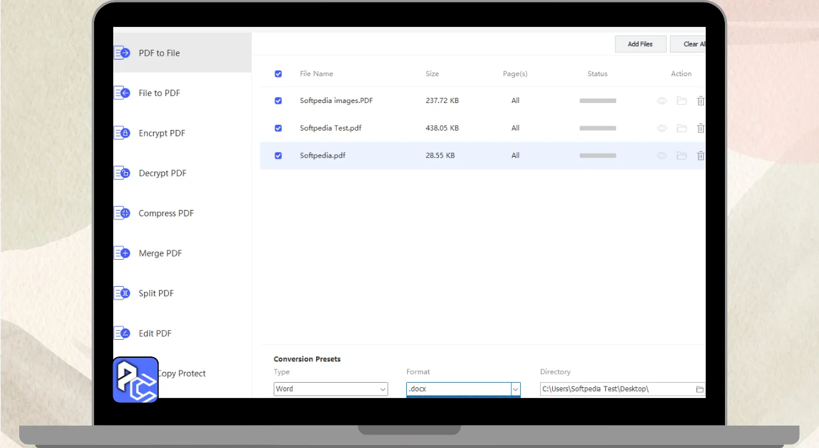Click the Softpedia.pdf progress bar
The width and height of the screenshot is (819, 448).
(x=598, y=156)
